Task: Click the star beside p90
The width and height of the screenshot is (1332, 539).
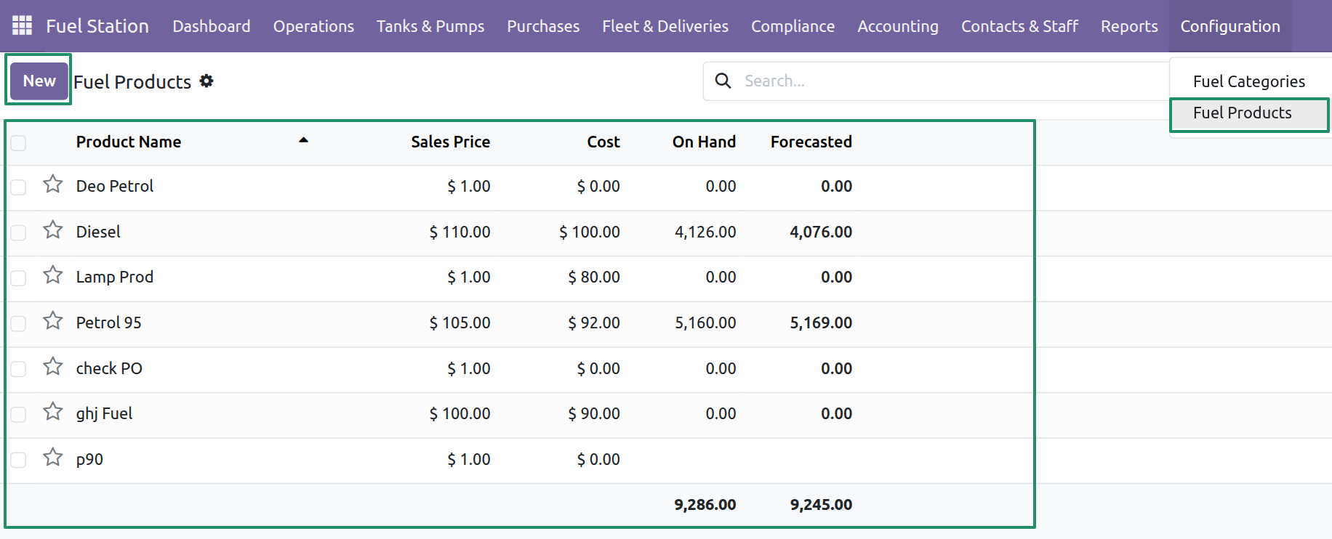Action: (53, 458)
